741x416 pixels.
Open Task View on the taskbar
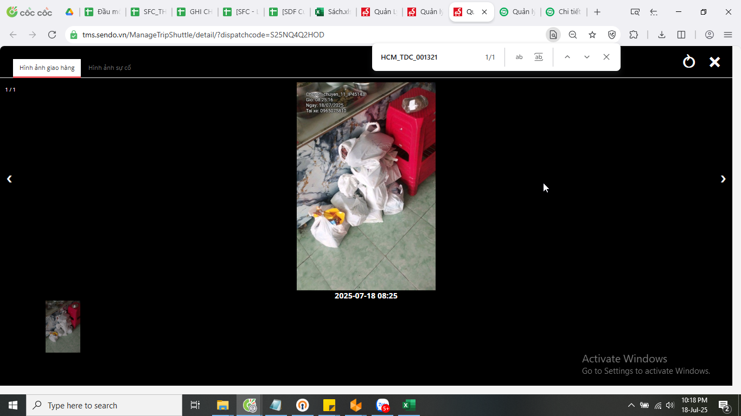(195, 405)
